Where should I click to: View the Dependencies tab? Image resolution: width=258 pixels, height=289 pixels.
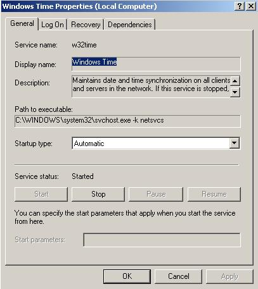130,25
